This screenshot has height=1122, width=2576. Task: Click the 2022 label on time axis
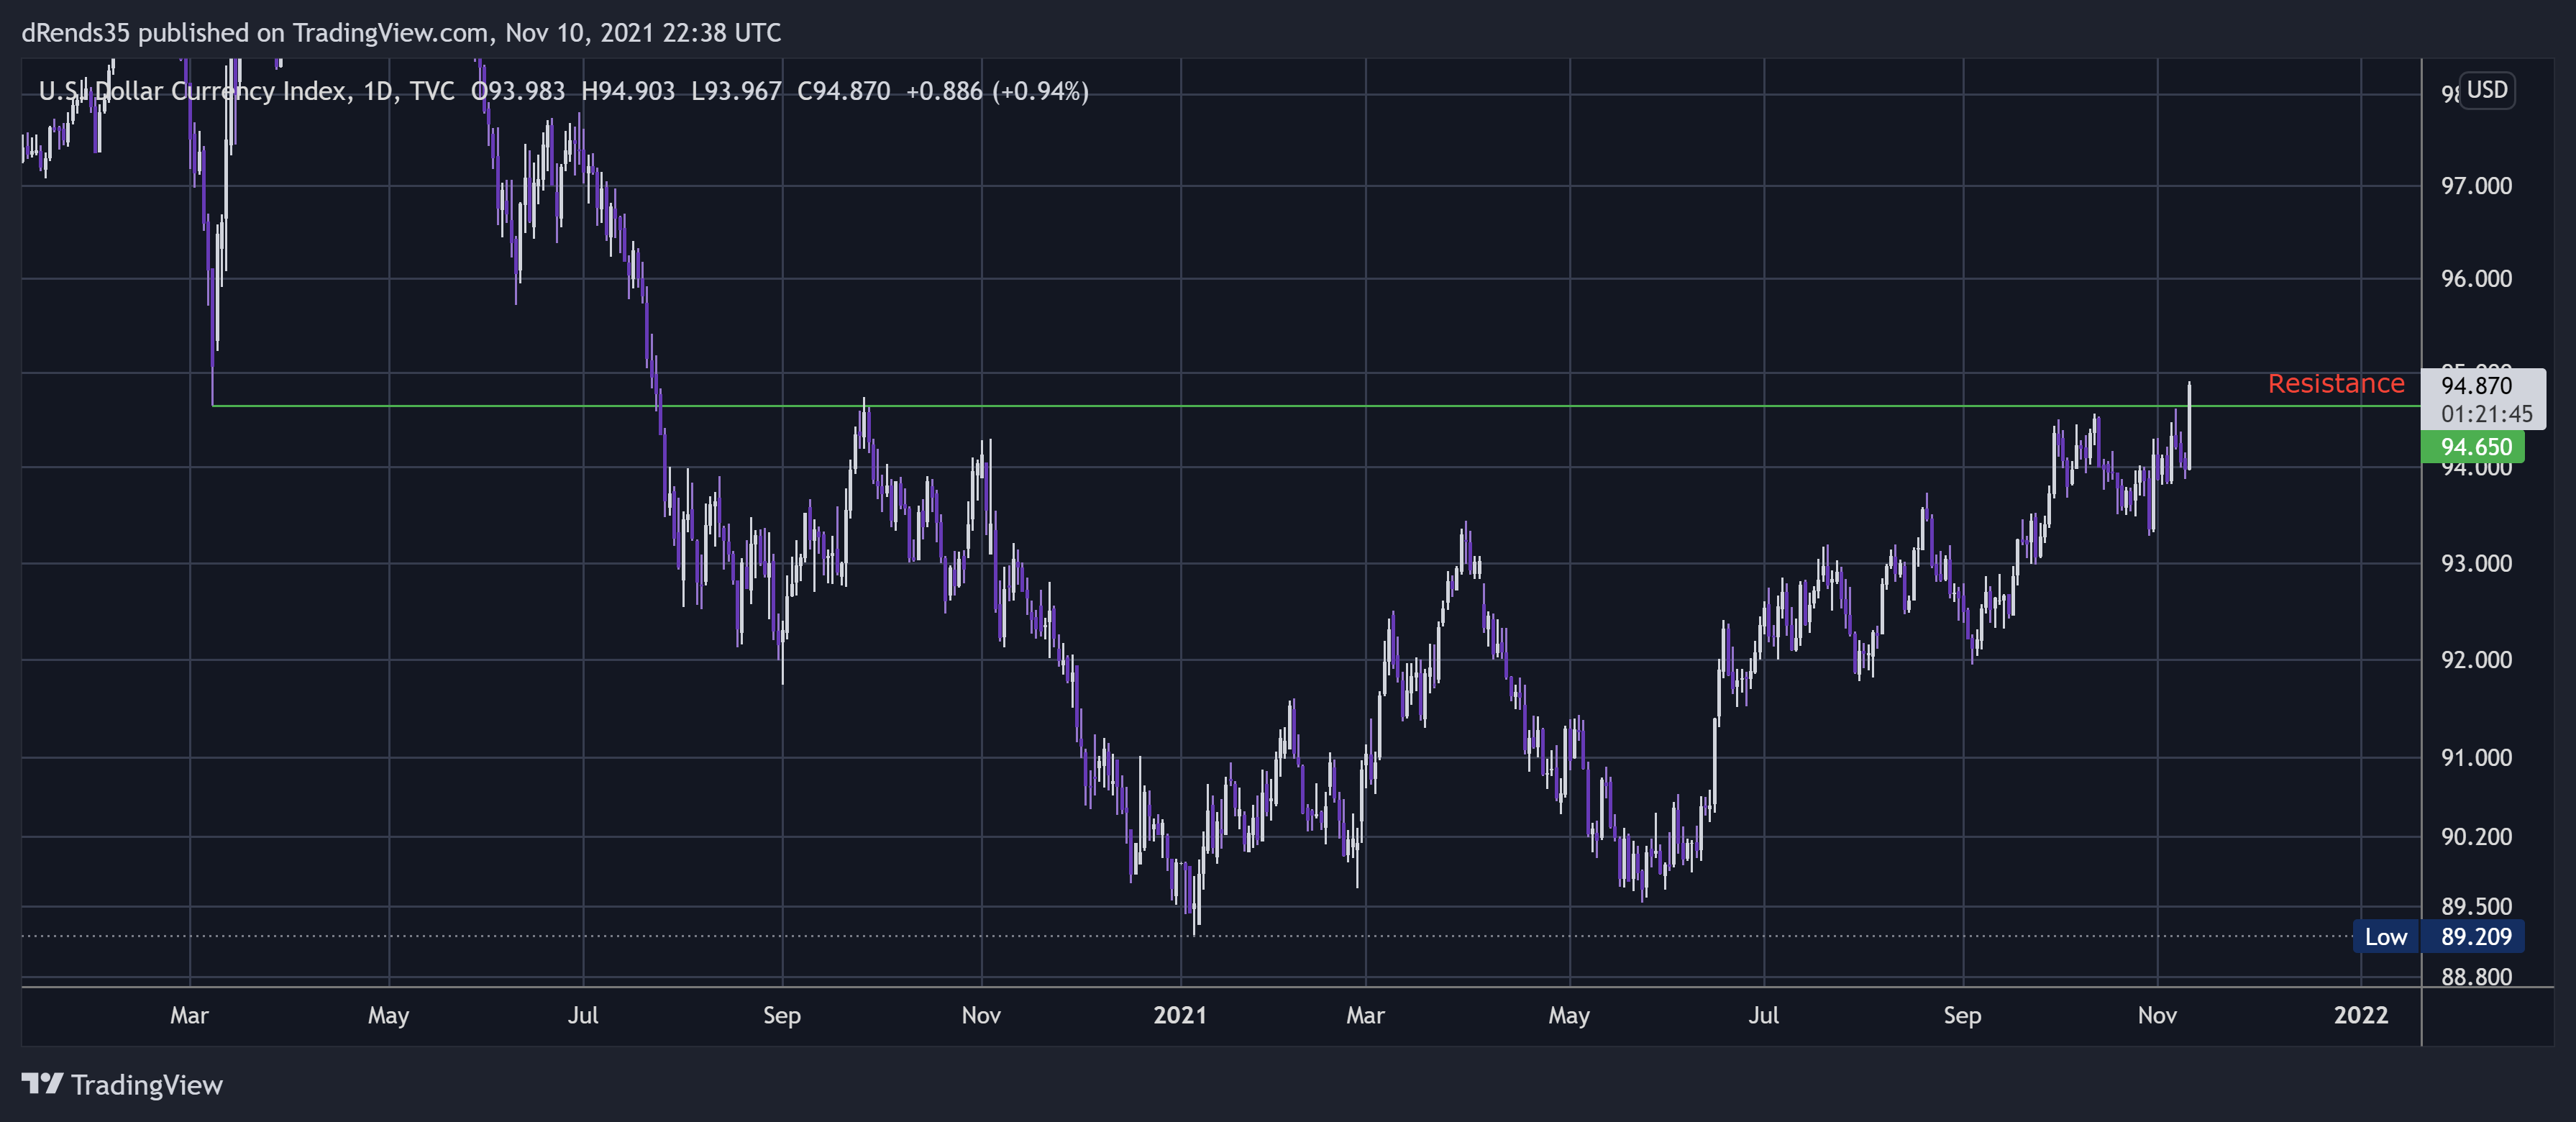pos(2360,1015)
